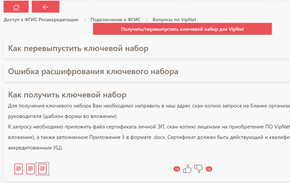Go to the home page icon

16,7
